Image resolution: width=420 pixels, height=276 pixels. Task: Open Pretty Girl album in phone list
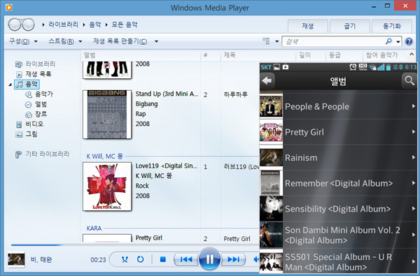338,132
